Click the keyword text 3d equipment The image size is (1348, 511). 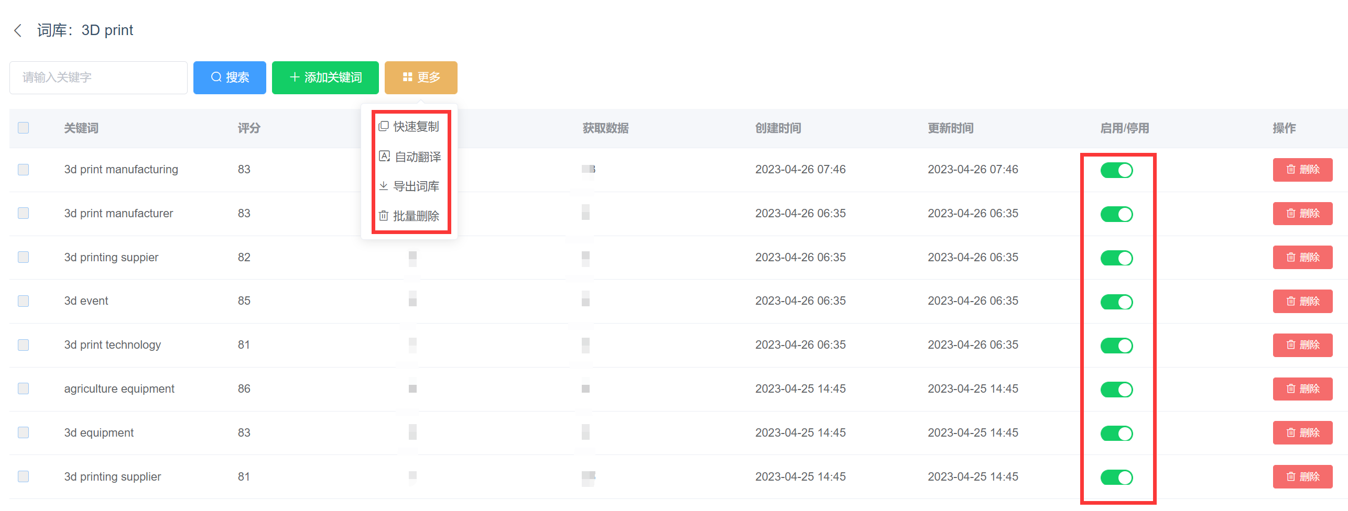coord(99,433)
